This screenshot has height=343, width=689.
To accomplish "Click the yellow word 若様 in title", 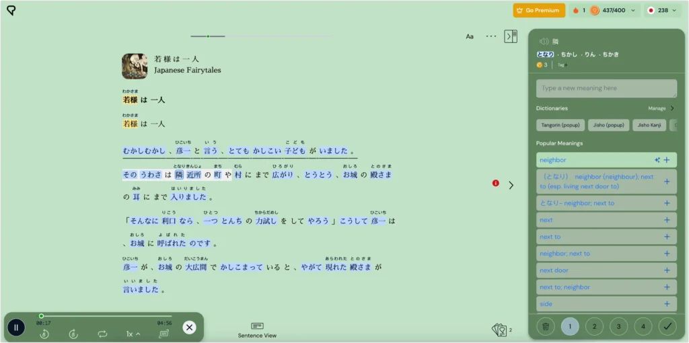I will (130, 100).
